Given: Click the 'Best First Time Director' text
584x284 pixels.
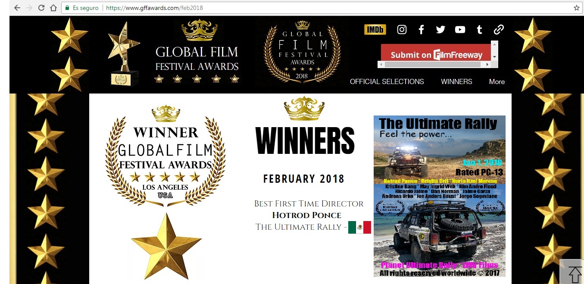Looking at the screenshot, I should click(309, 203).
